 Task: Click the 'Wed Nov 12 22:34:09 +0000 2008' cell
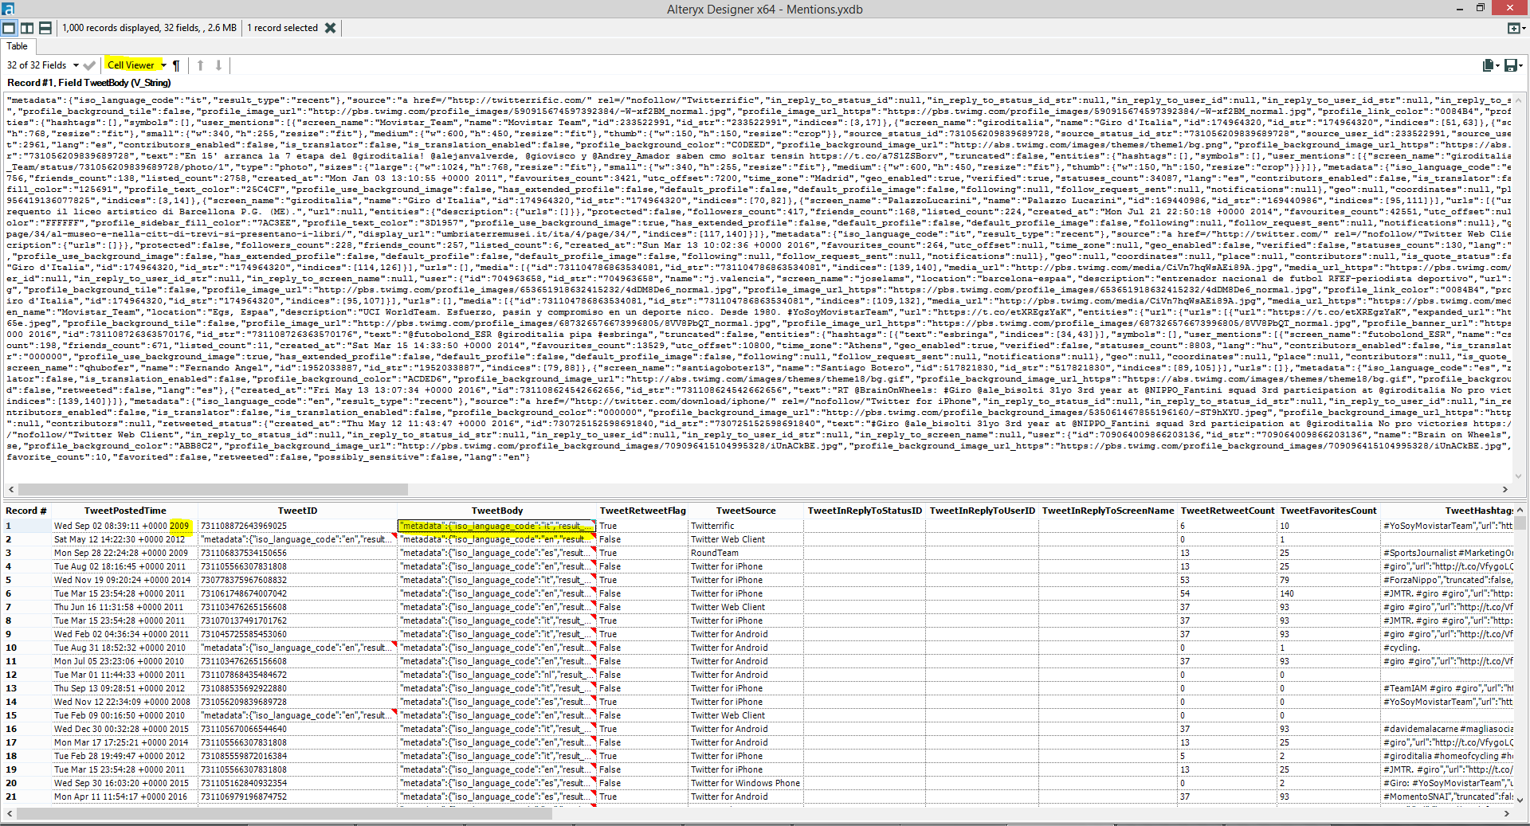click(125, 702)
